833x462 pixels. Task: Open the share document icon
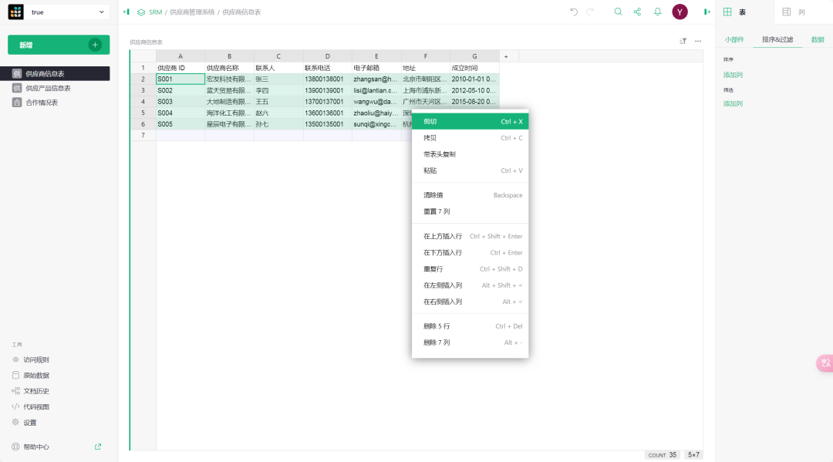pyautogui.click(x=637, y=12)
